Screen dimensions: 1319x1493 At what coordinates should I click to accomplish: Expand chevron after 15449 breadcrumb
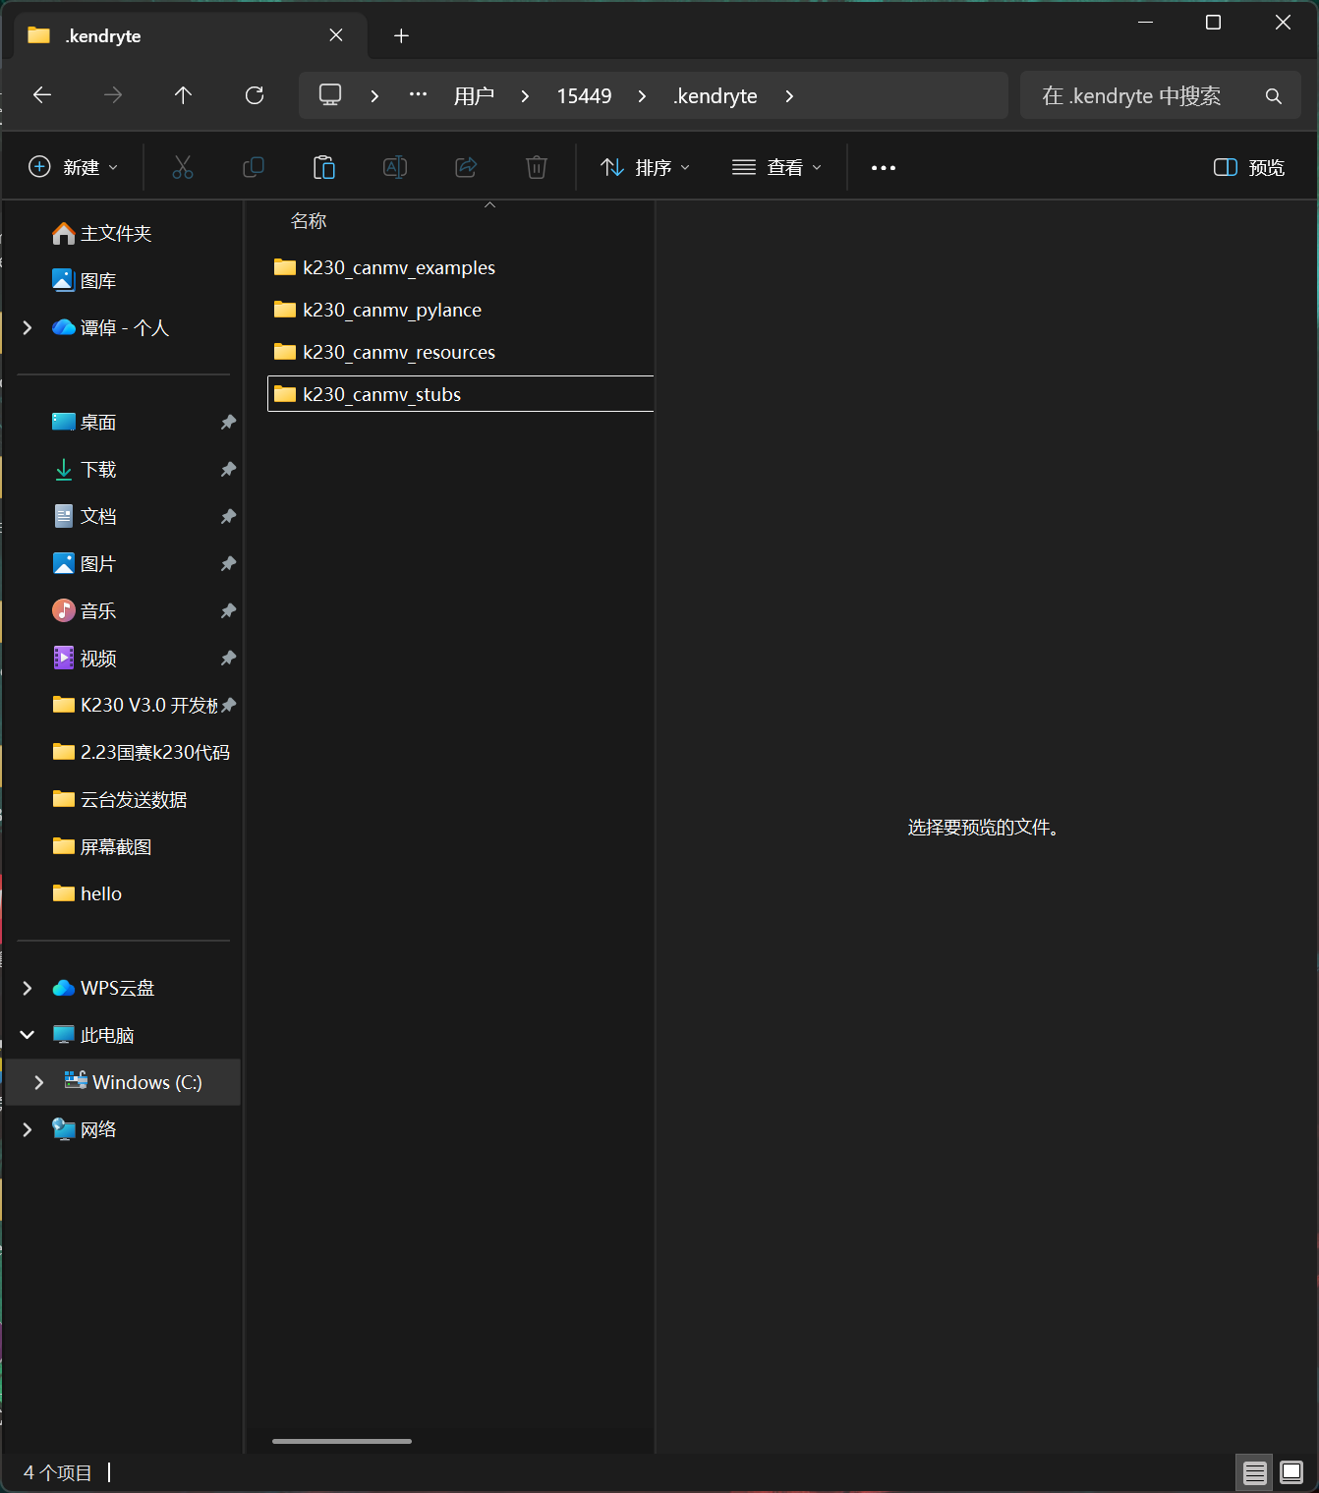(x=642, y=96)
